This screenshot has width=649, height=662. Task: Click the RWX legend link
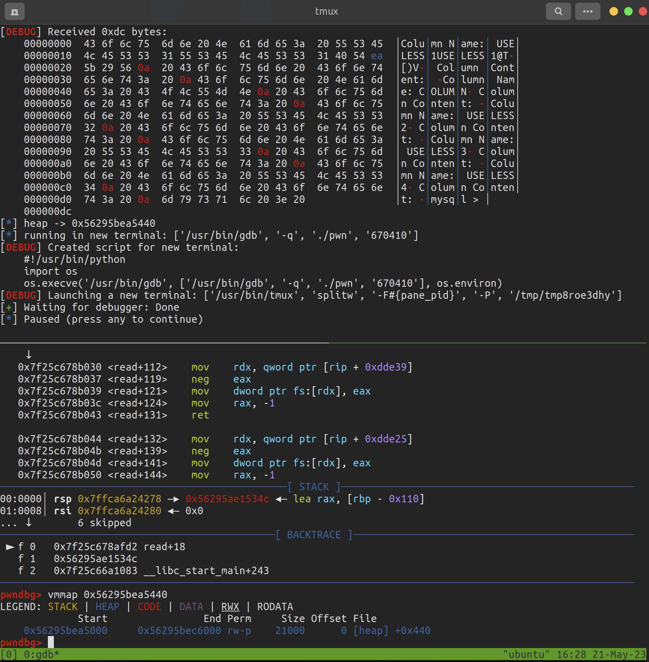pos(230,607)
